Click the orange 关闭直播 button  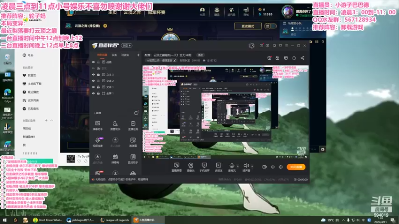(x=296, y=167)
